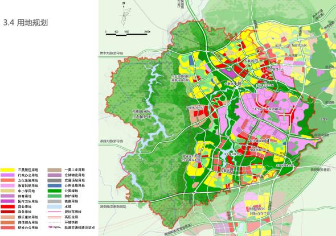
Task: Click the high-voltage corridor (高压走廊) legend symbol
Action: (x=55, y=217)
